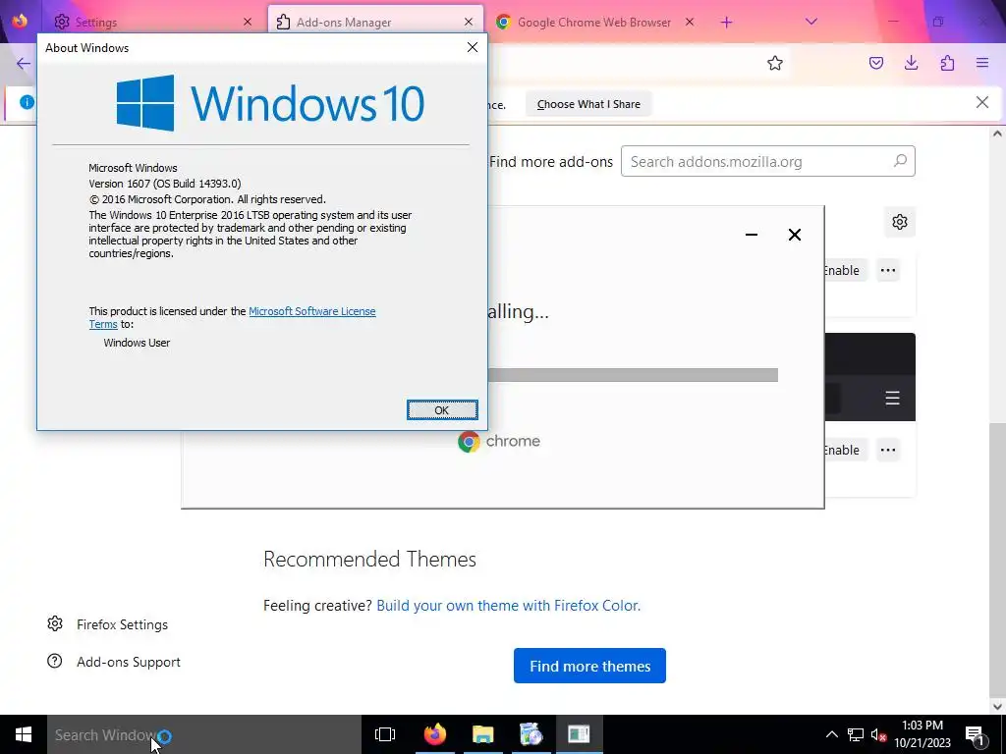This screenshot has height=754, width=1006.
Task: Open File Explorer from the taskbar
Action: 482,734
